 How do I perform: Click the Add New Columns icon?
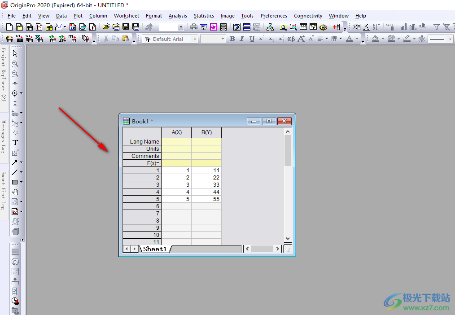[336, 27]
